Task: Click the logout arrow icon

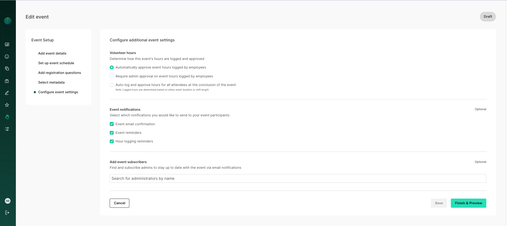Action: [x=7, y=213]
